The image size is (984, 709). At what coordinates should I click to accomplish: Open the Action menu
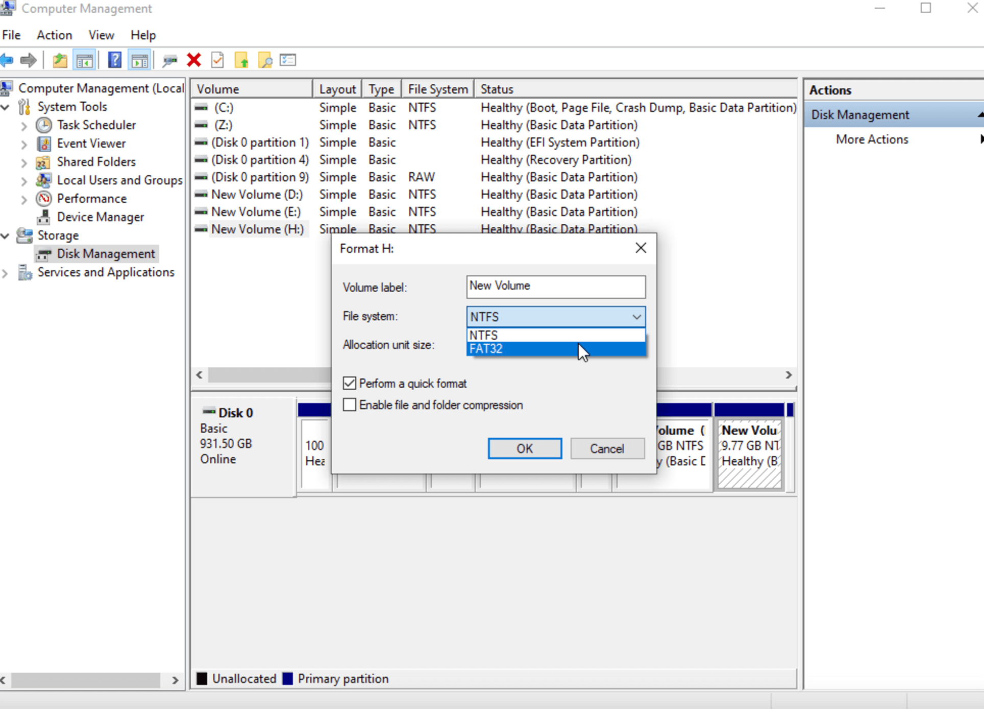(x=54, y=35)
